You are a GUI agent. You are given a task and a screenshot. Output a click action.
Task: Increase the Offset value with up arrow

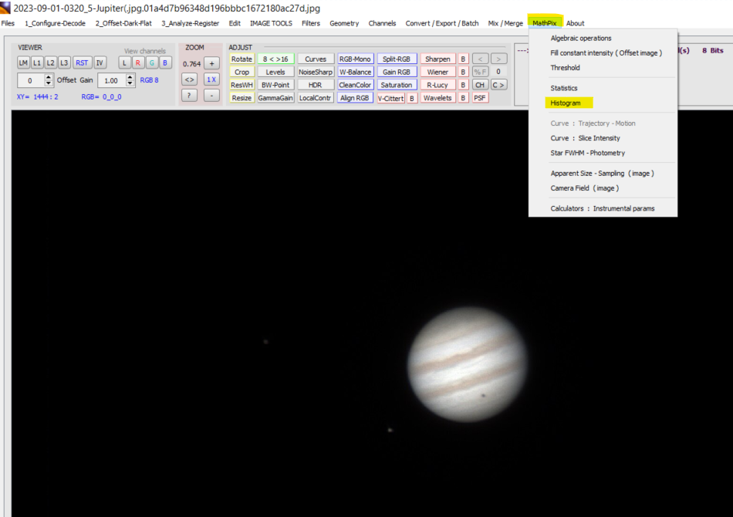click(49, 77)
